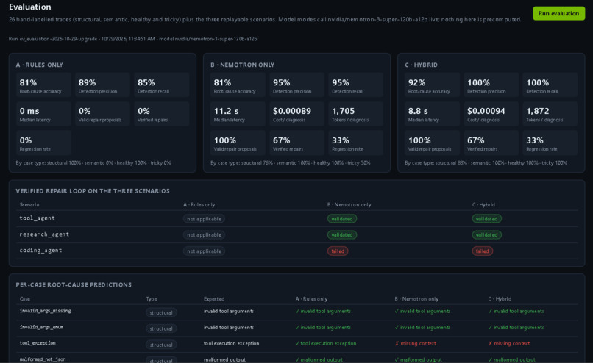Click the C - HYBRID panel title
Screen dimensions: 593x363
(421, 65)
